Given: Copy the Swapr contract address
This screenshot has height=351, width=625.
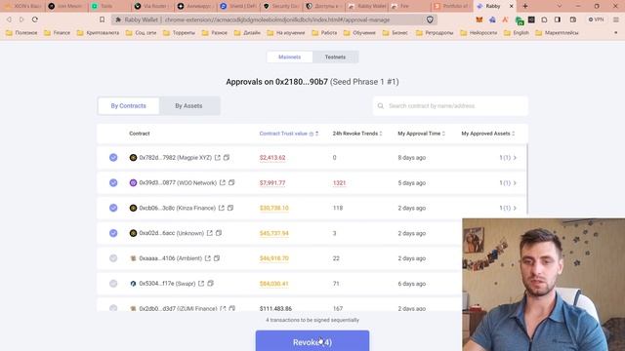Looking at the screenshot, I should [x=211, y=284].
